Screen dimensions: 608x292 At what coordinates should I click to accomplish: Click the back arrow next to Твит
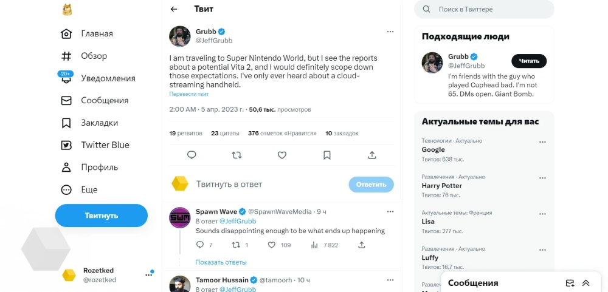pos(174,9)
